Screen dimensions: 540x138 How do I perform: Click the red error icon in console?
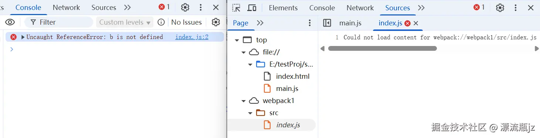point(14,37)
